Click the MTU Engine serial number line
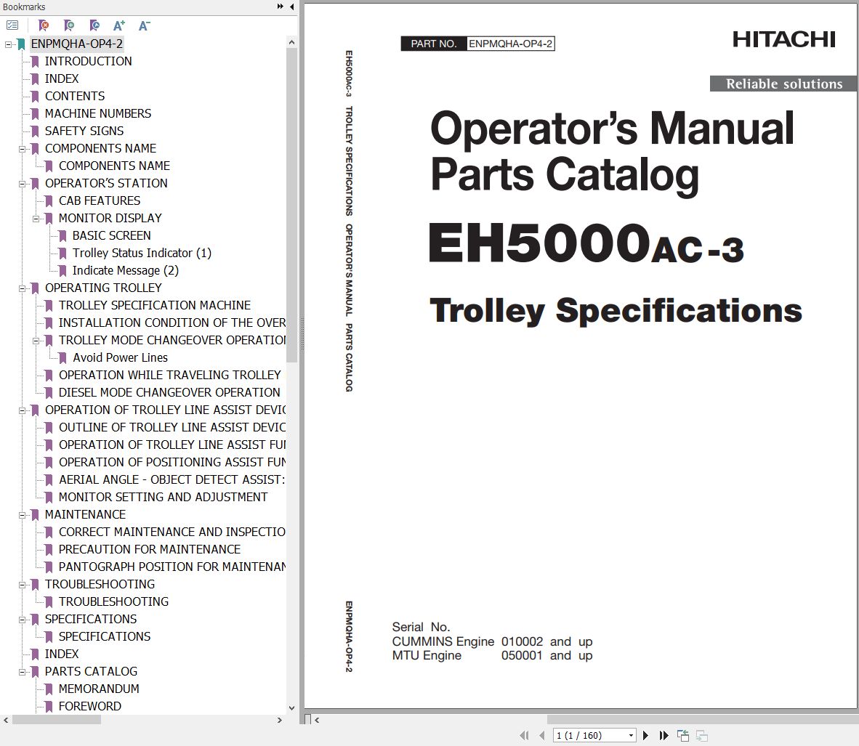The width and height of the screenshot is (859, 746). [x=492, y=656]
